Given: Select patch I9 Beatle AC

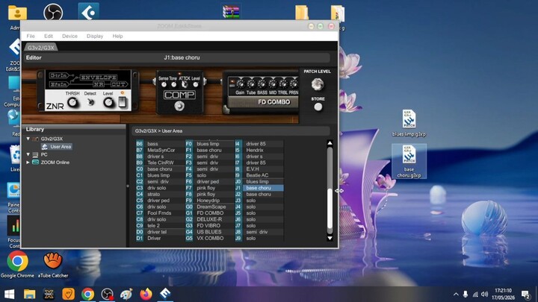Looking at the screenshot, I should click(x=259, y=175).
